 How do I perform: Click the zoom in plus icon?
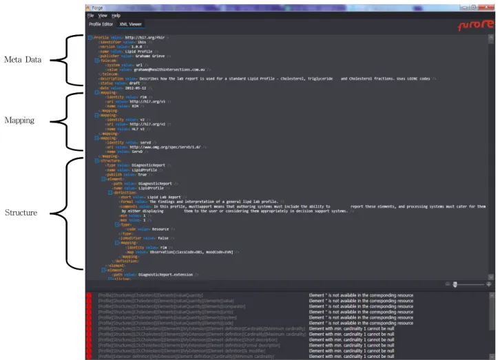[x=489, y=284]
